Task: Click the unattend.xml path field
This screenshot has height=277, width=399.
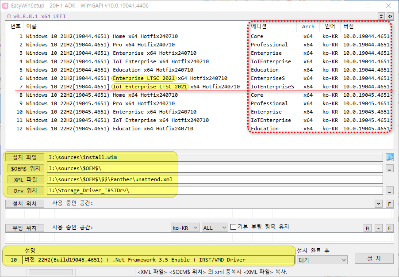Action: (x=215, y=179)
